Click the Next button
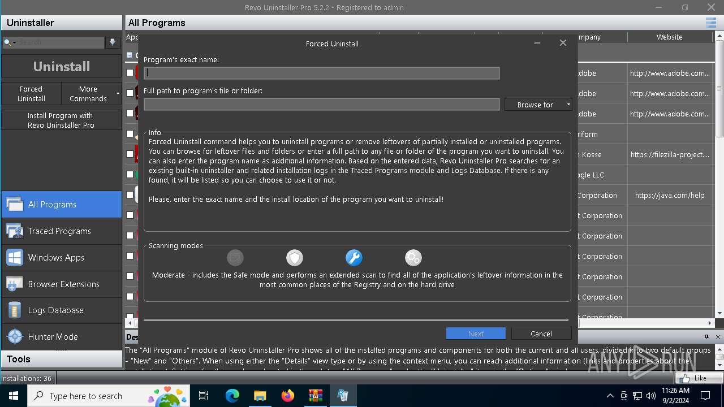Viewport: 724px width, 407px height. [476, 334]
